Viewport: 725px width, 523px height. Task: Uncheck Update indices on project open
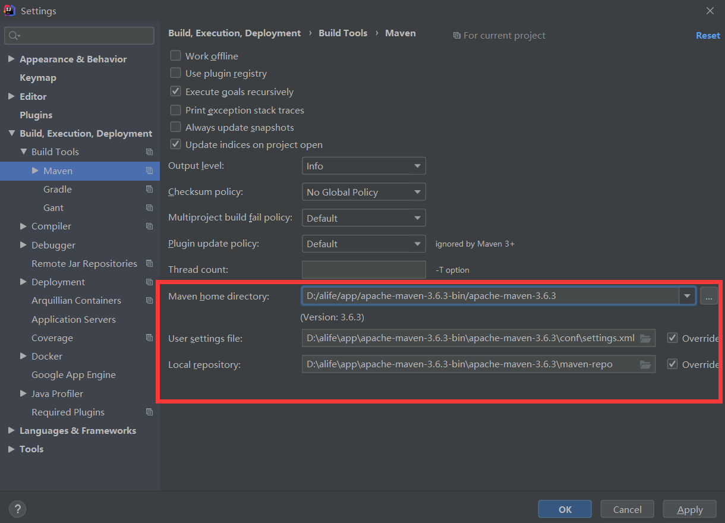pos(175,144)
